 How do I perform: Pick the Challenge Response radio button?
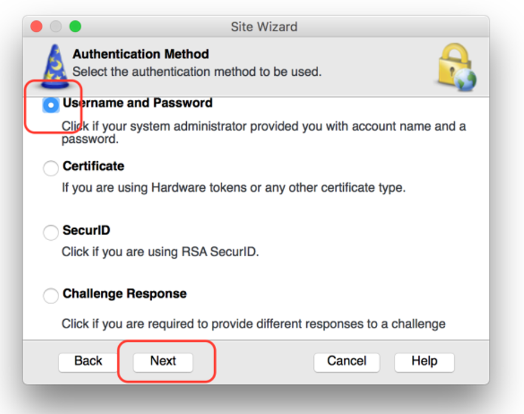pos(51,295)
